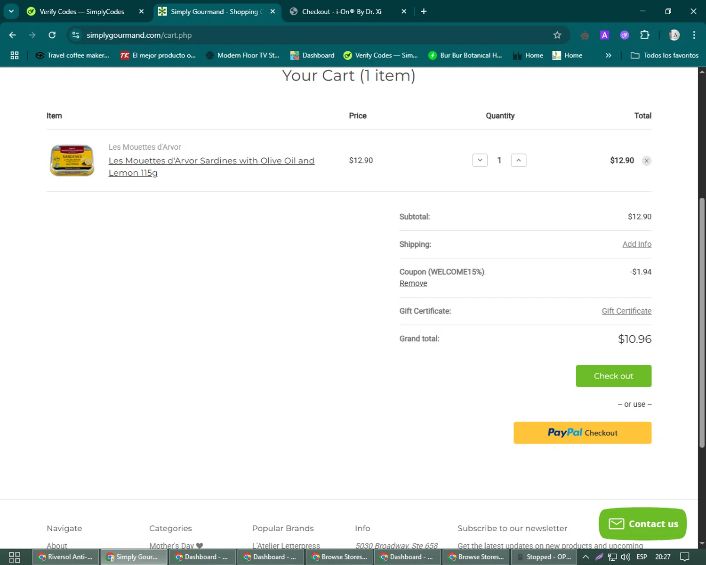The image size is (706, 565).
Task: Click the 20:27 clock
Action: (x=663, y=557)
